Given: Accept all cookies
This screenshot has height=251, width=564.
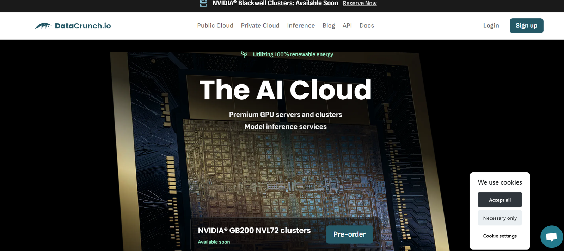Looking at the screenshot, I should pyautogui.click(x=499, y=200).
